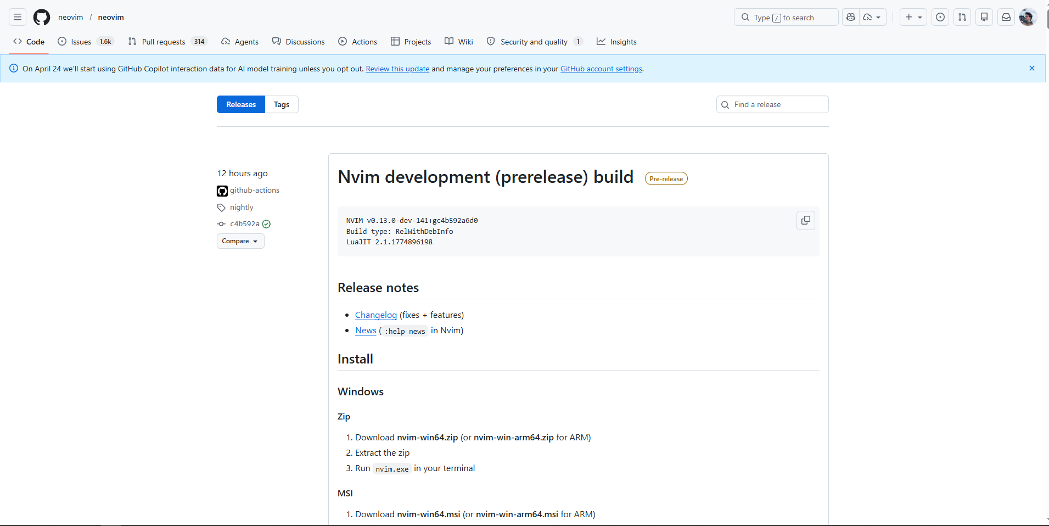Switch to the Tags tab
1049x526 pixels.
[282, 104]
